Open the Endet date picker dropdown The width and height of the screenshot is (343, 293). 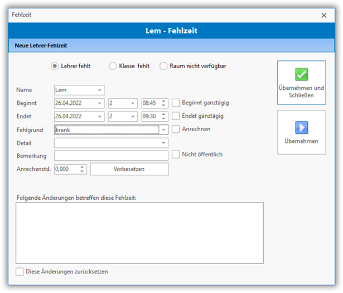pos(99,117)
